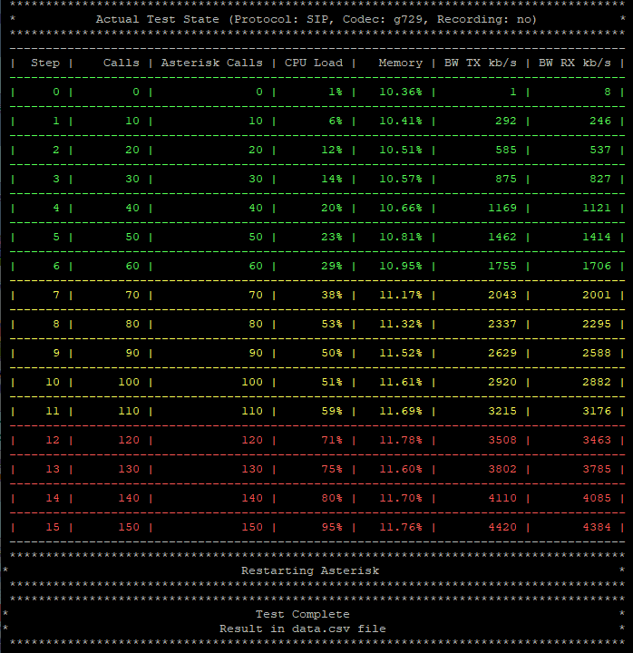Click memory value 10.95%

coord(401,266)
